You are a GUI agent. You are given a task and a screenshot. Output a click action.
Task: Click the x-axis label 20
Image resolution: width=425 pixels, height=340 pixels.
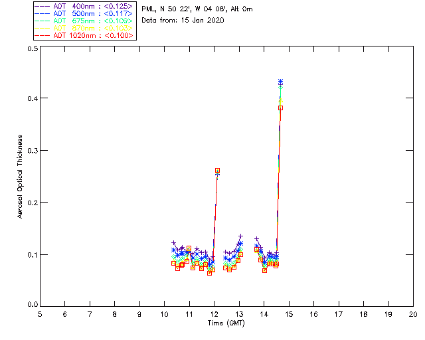pyautogui.click(x=413, y=315)
